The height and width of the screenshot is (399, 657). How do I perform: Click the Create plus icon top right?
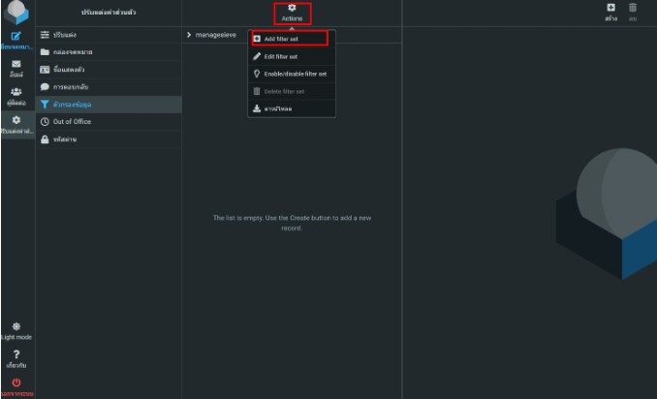(x=610, y=11)
